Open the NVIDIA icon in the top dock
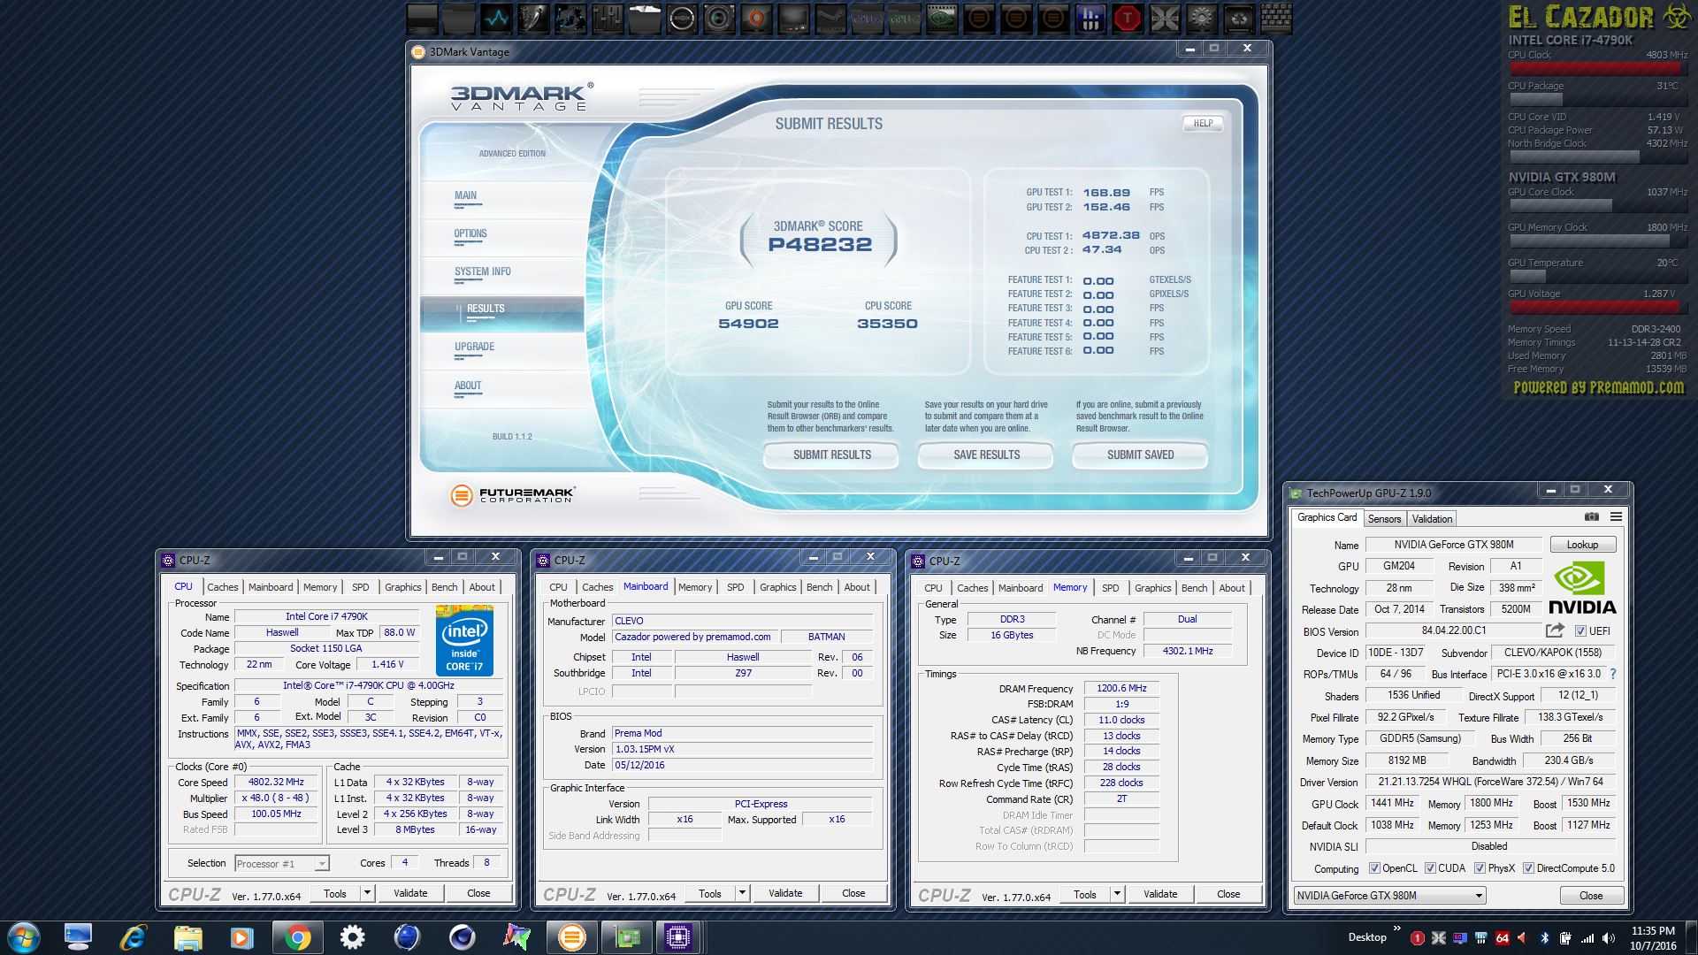 coord(942,18)
